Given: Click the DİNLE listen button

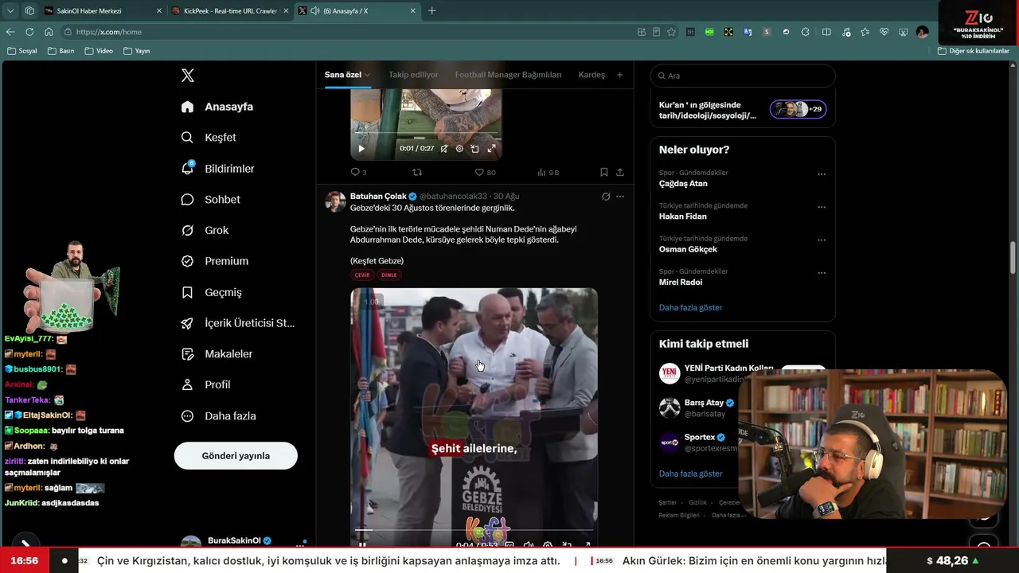Looking at the screenshot, I should (389, 275).
